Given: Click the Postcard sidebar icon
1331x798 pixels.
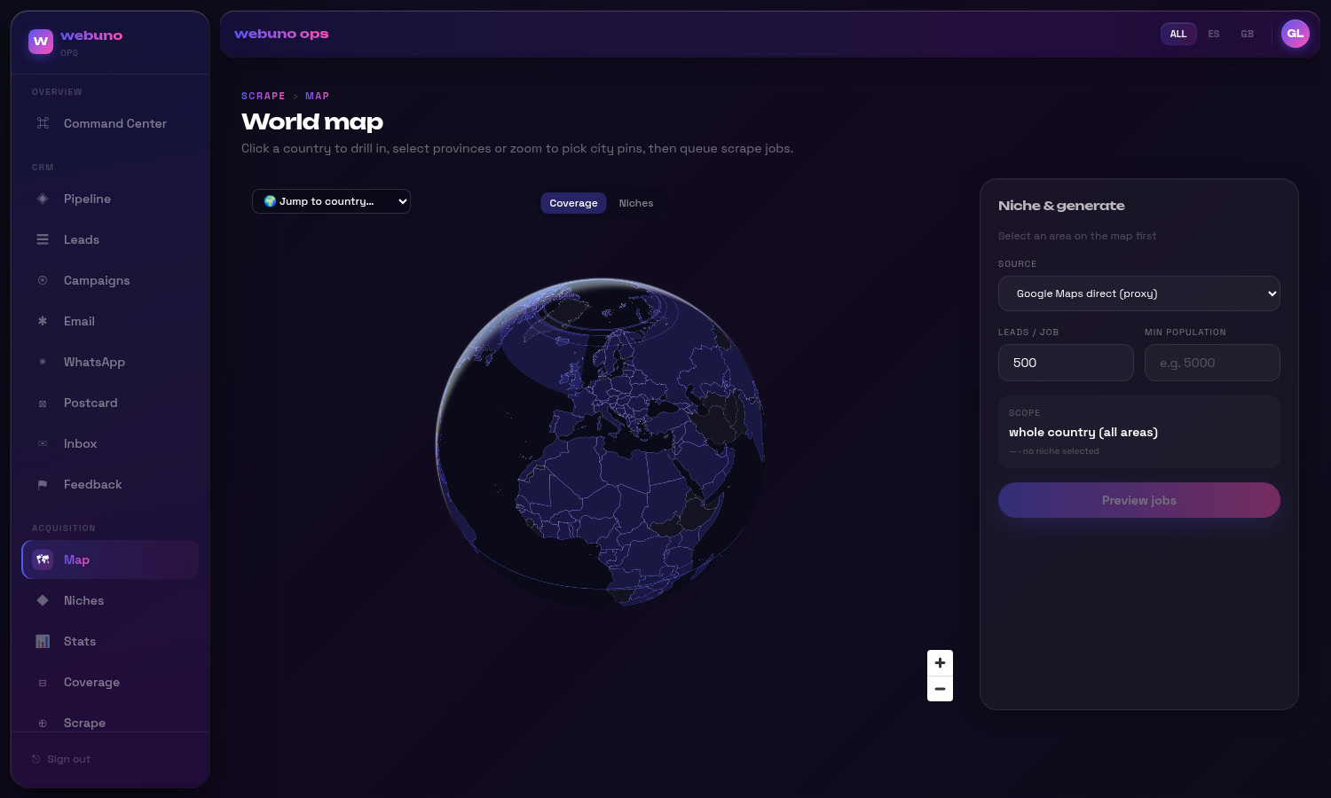Looking at the screenshot, I should (x=43, y=403).
